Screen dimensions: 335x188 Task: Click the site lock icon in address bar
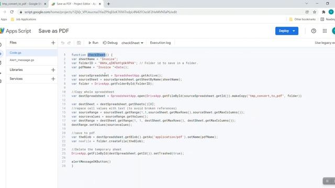click(21, 12)
